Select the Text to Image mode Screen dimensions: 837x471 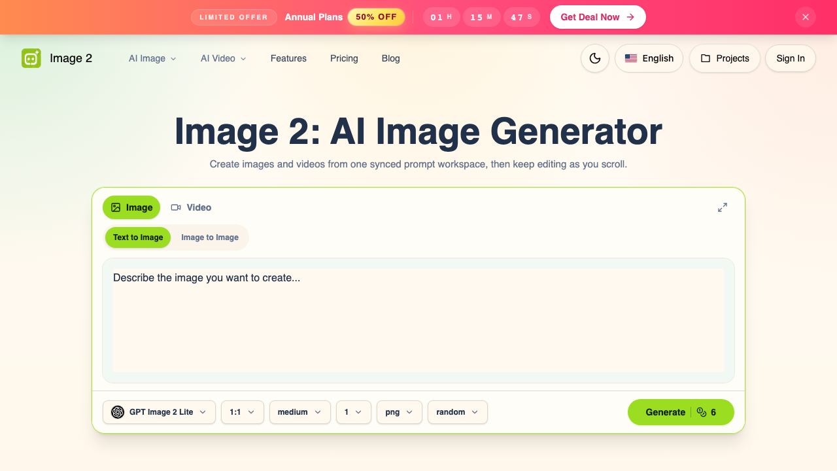click(138, 237)
